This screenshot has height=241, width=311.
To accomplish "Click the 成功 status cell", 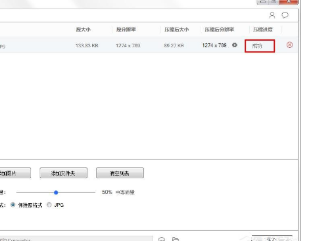I will (260, 46).
